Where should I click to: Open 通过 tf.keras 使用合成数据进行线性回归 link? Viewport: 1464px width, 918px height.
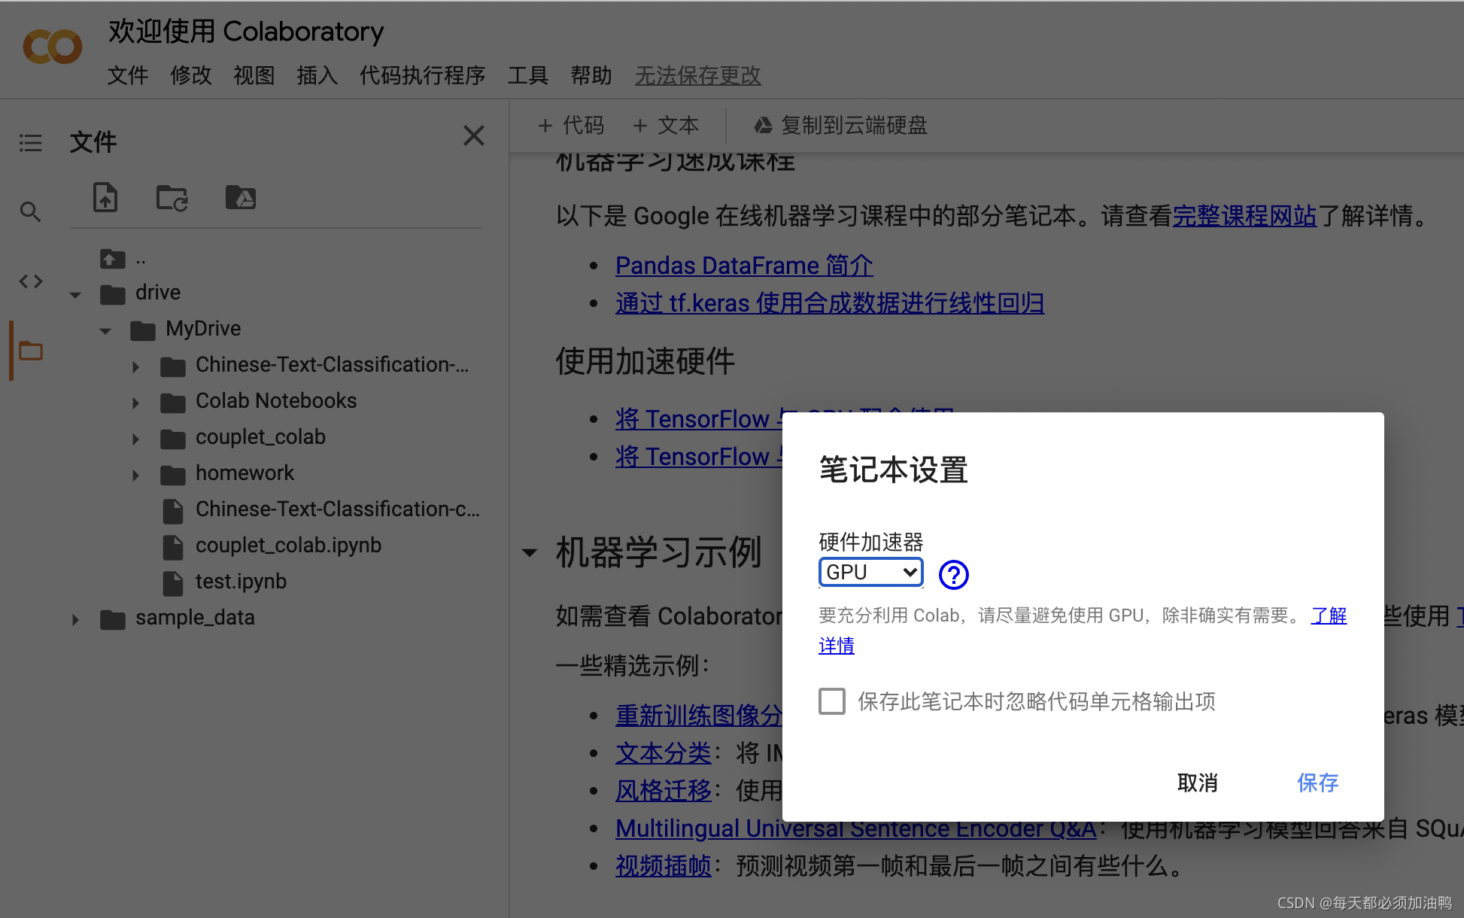pyautogui.click(x=830, y=303)
